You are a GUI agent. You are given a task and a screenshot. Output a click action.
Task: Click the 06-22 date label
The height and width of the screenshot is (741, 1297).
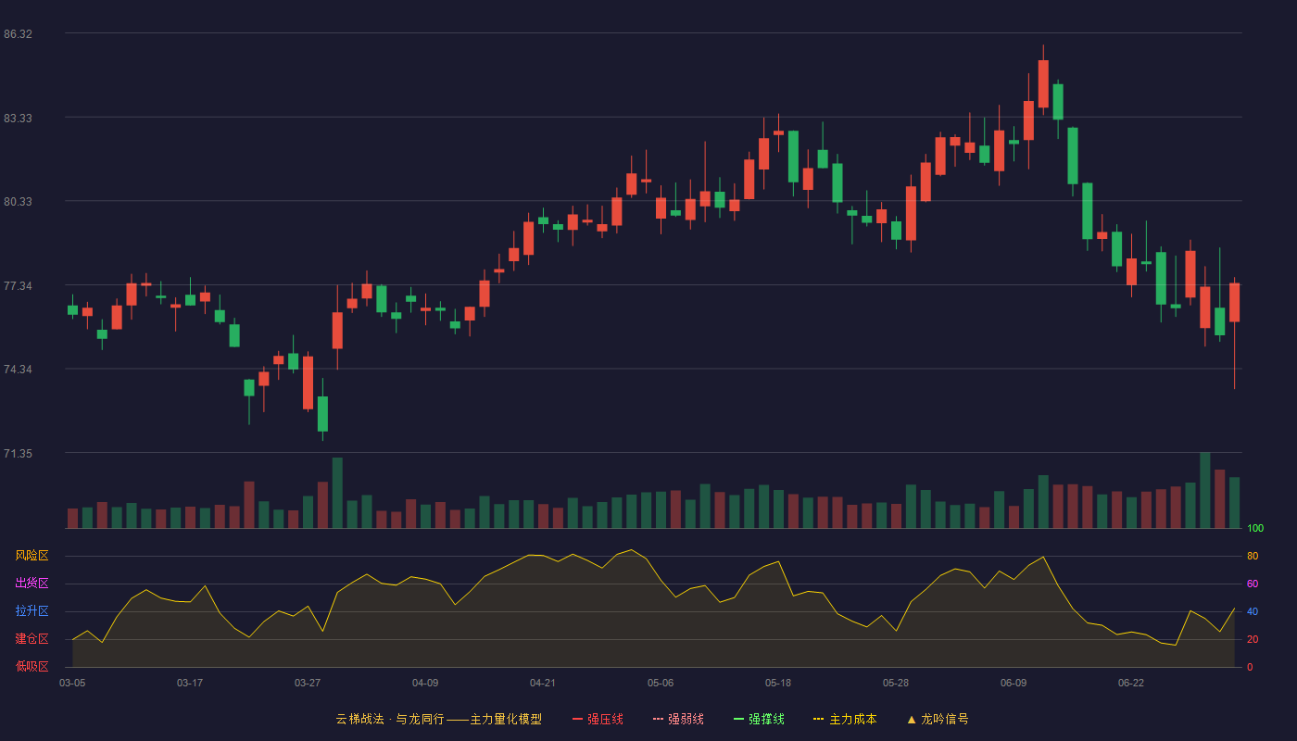1131,683
